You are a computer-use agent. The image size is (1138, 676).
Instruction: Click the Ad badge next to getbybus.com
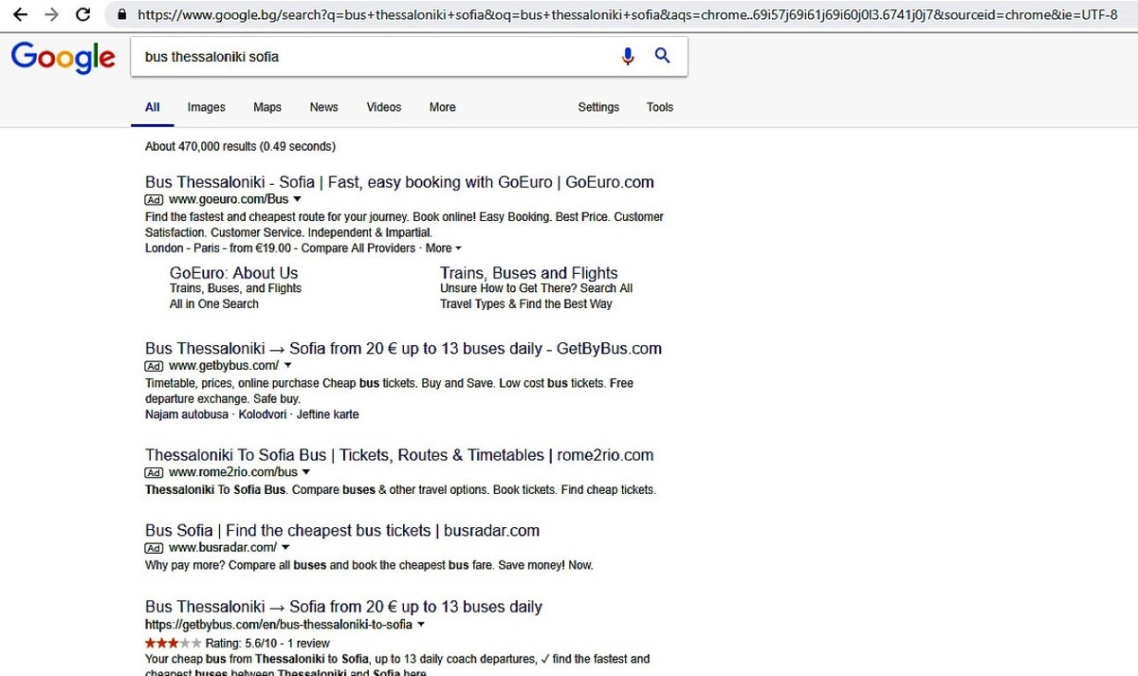pyautogui.click(x=154, y=366)
